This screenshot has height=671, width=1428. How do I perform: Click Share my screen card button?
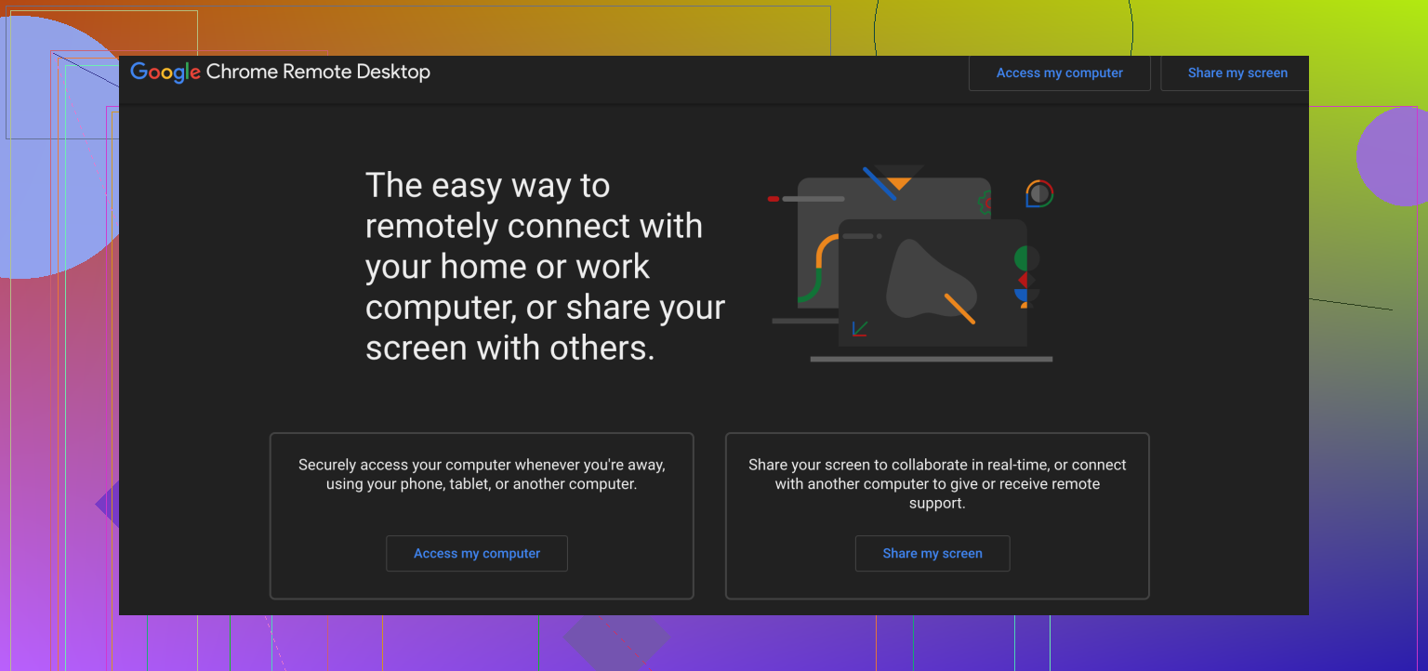point(932,553)
